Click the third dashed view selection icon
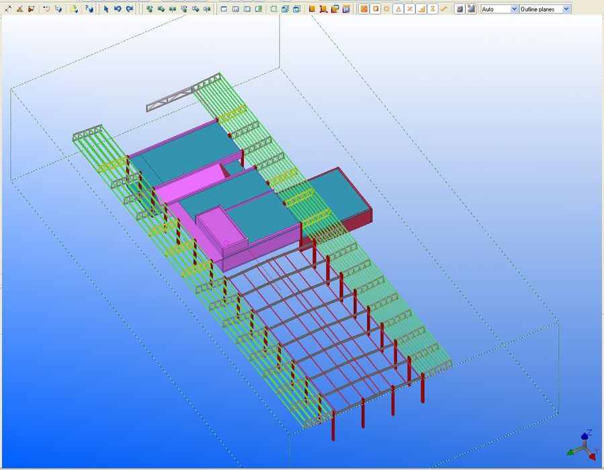Screen dimensions: 604x470 click(x=296, y=9)
